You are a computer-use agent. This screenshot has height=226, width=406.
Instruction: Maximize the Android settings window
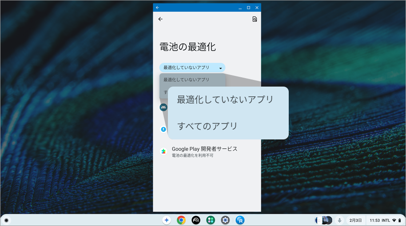(x=248, y=8)
